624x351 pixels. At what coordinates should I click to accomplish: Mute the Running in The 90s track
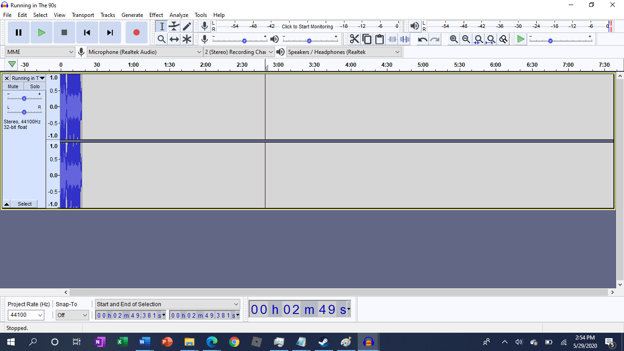tap(13, 86)
